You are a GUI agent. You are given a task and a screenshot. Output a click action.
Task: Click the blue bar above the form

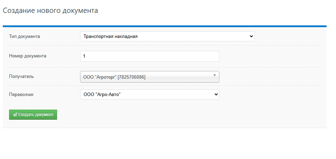click(x=165, y=26)
